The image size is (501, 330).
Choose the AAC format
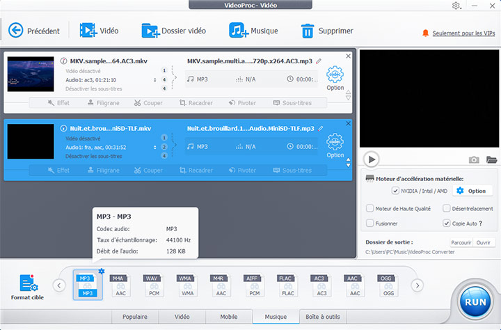[355, 285]
